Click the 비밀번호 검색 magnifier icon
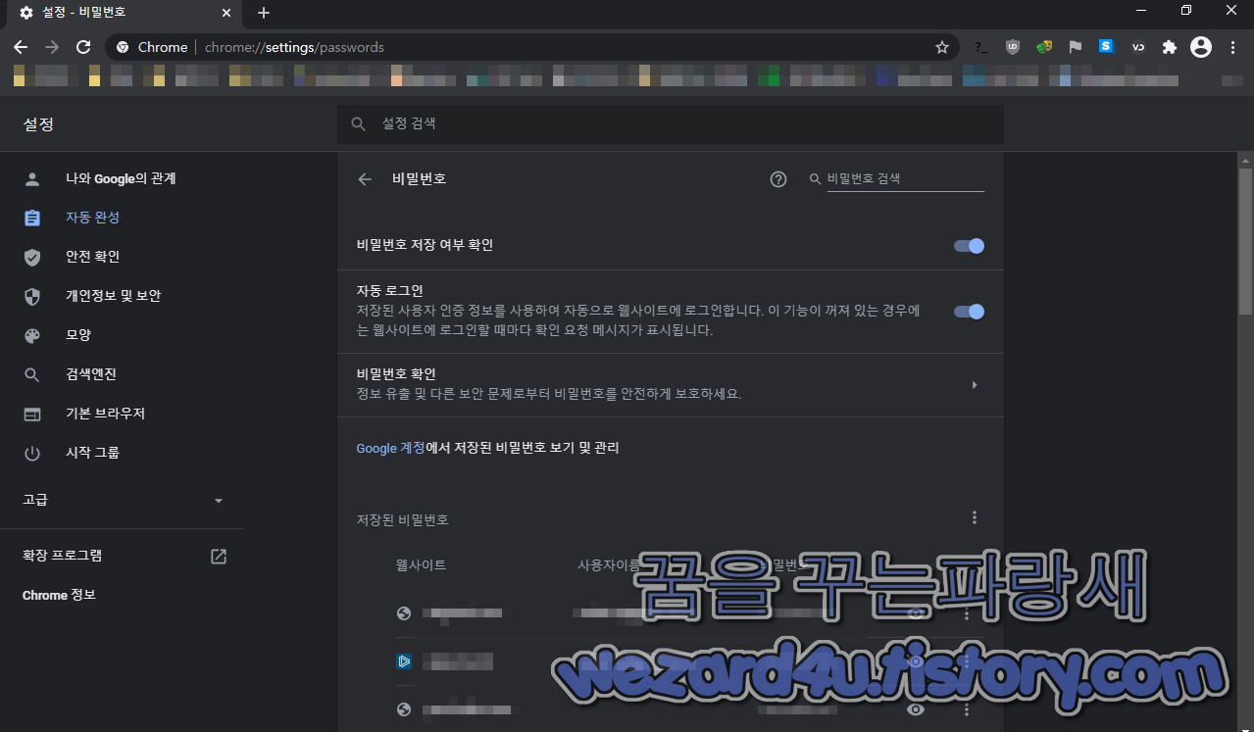 pyautogui.click(x=815, y=179)
